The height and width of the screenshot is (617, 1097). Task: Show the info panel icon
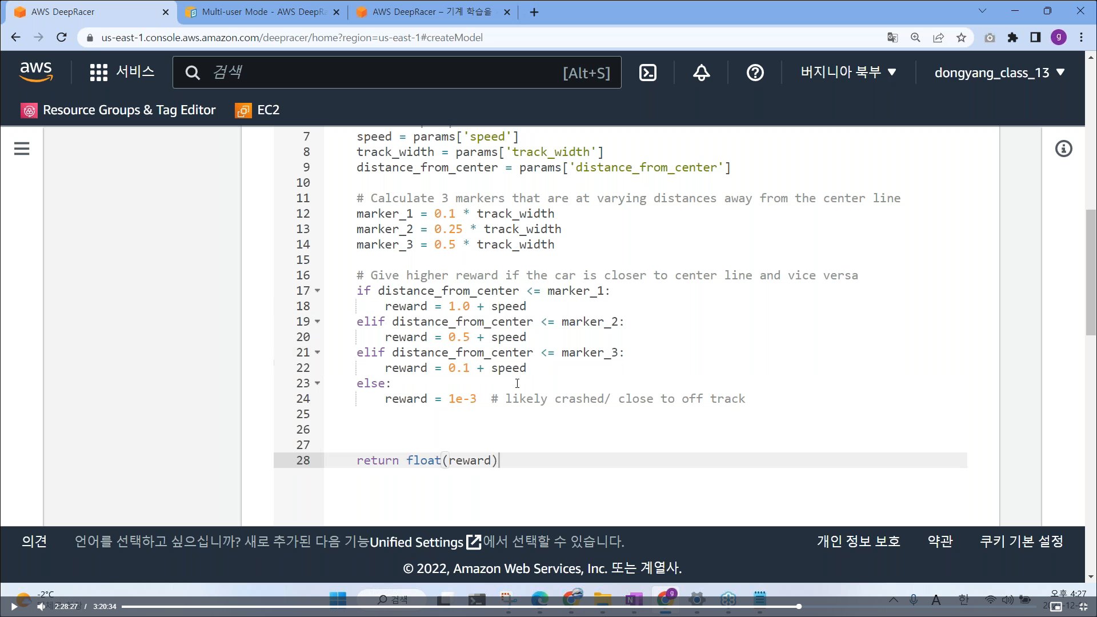point(1063,149)
